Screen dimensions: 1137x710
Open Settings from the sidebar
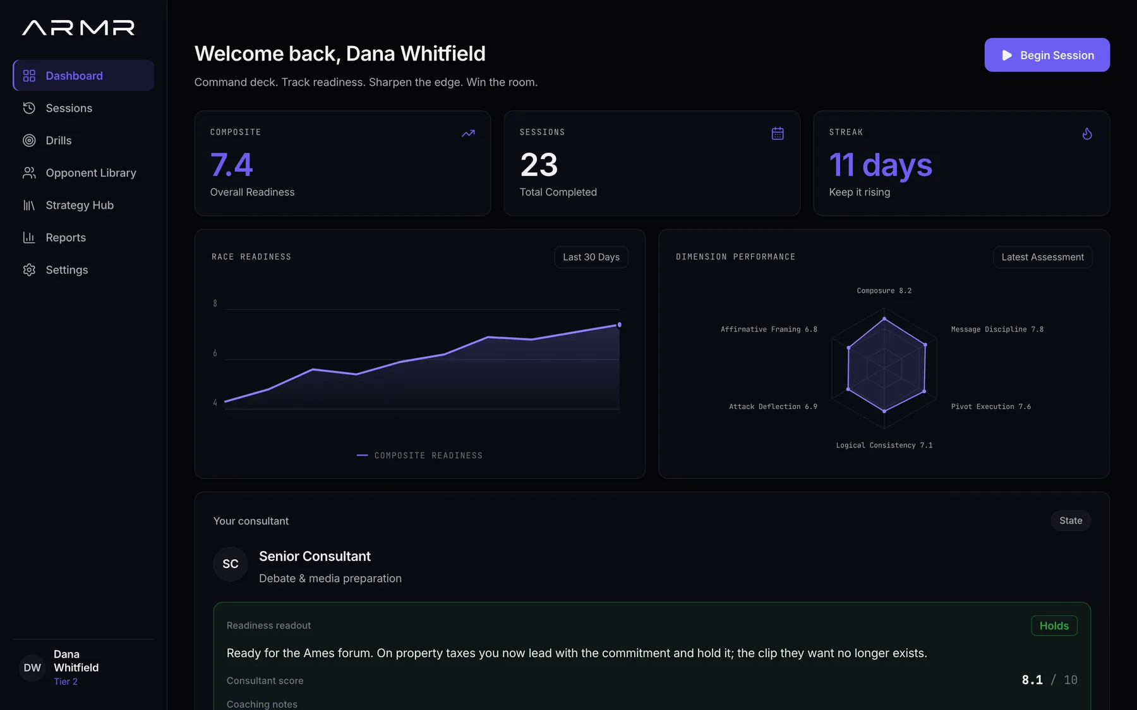pos(83,269)
